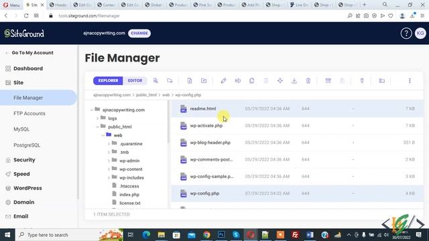Click the Copy icon in the toolbar
Image resolution: width=429 pixels, height=241 pixels.
tap(252, 80)
